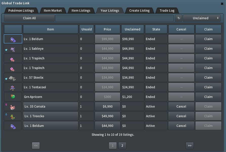This screenshot has height=152, width=226.
Task: Click the previous page << button
Action: click(x=36, y=145)
